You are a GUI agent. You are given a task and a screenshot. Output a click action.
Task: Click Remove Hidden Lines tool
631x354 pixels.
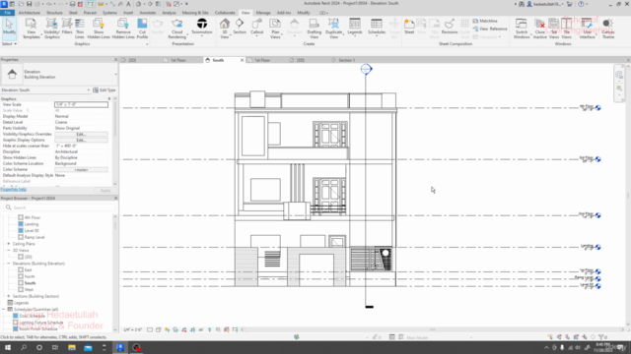pos(123,29)
